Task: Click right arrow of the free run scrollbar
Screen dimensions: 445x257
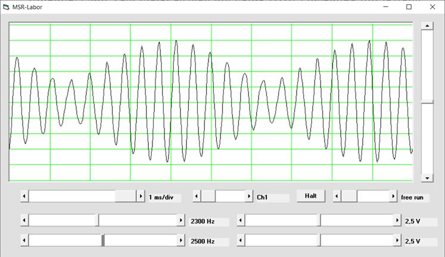Action: click(393, 196)
